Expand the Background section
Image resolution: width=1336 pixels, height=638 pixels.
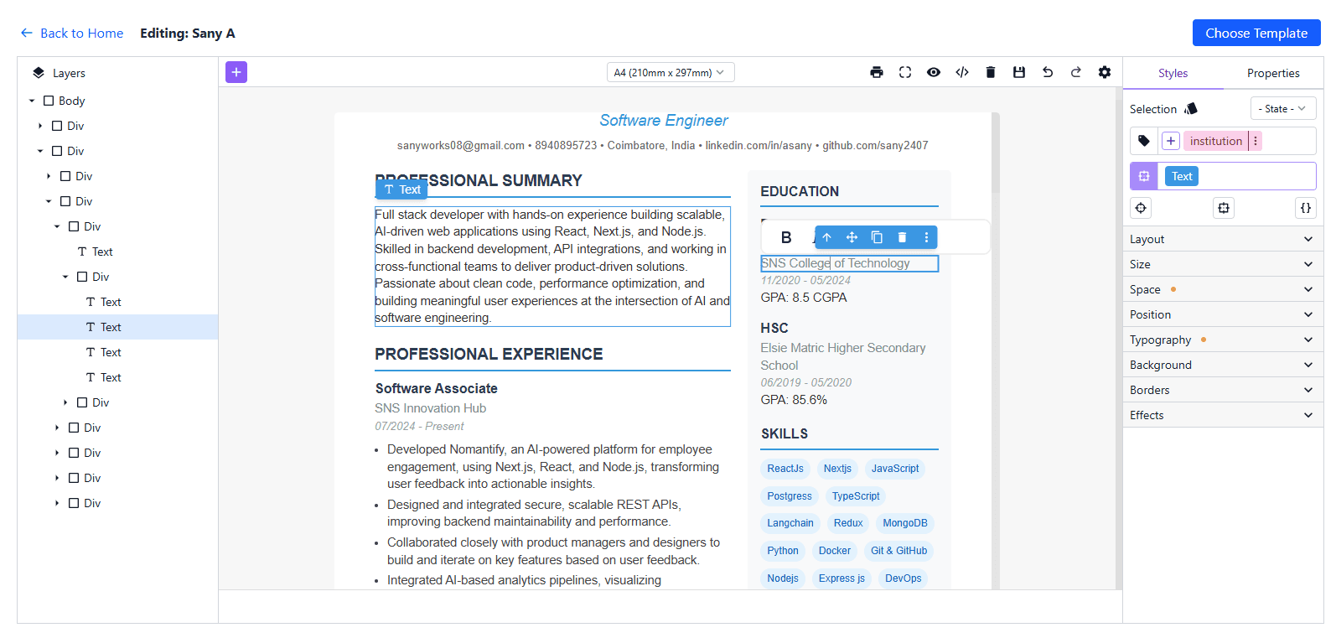click(x=1223, y=365)
